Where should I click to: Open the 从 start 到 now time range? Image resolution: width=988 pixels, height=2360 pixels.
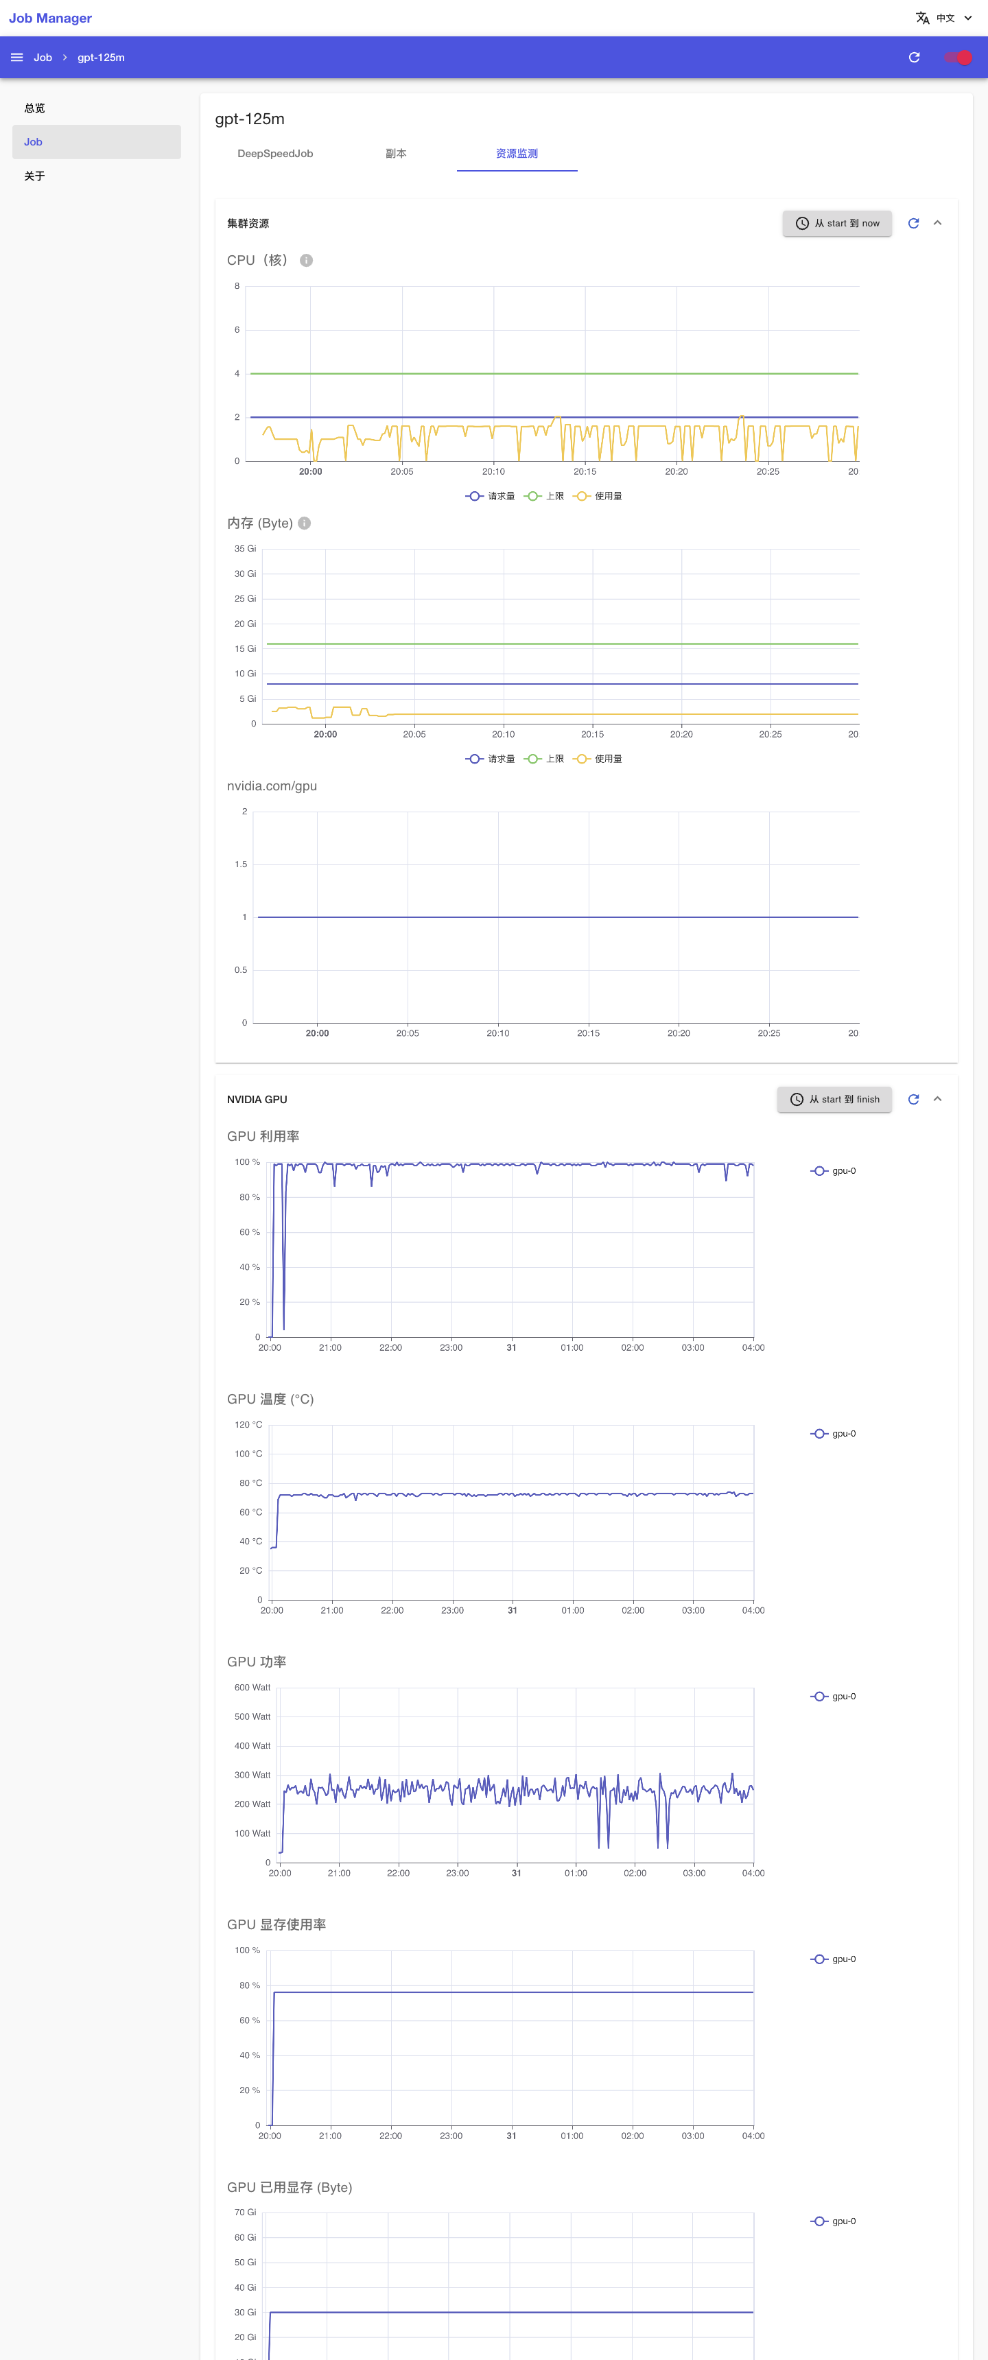[837, 224]
